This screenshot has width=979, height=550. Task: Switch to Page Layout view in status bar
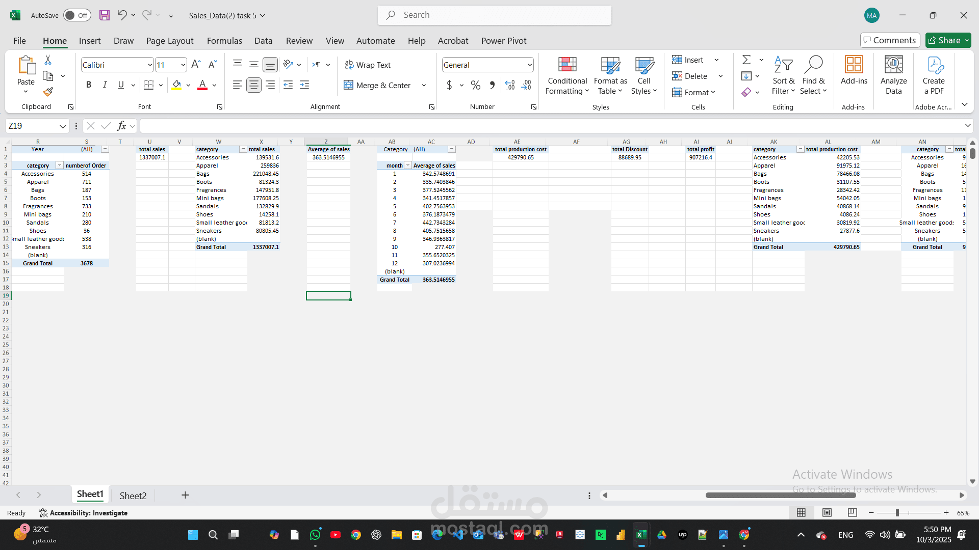click(x=827, y=513)
